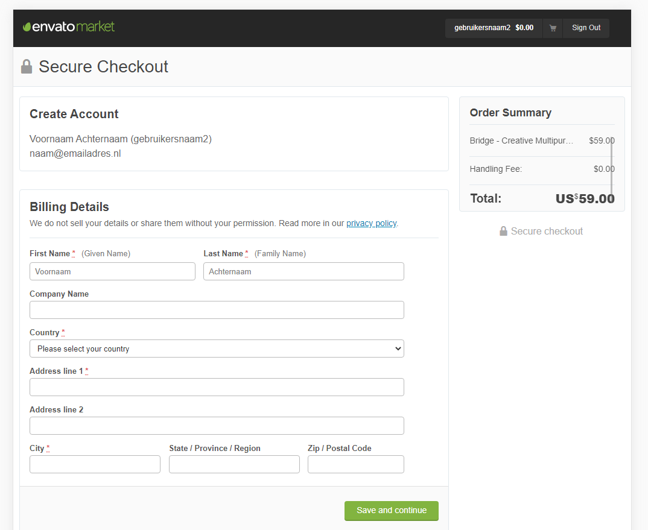This screenshot has width=648, height=530.
Task: Click into Address line 1 field
Action: click(217, 387)
